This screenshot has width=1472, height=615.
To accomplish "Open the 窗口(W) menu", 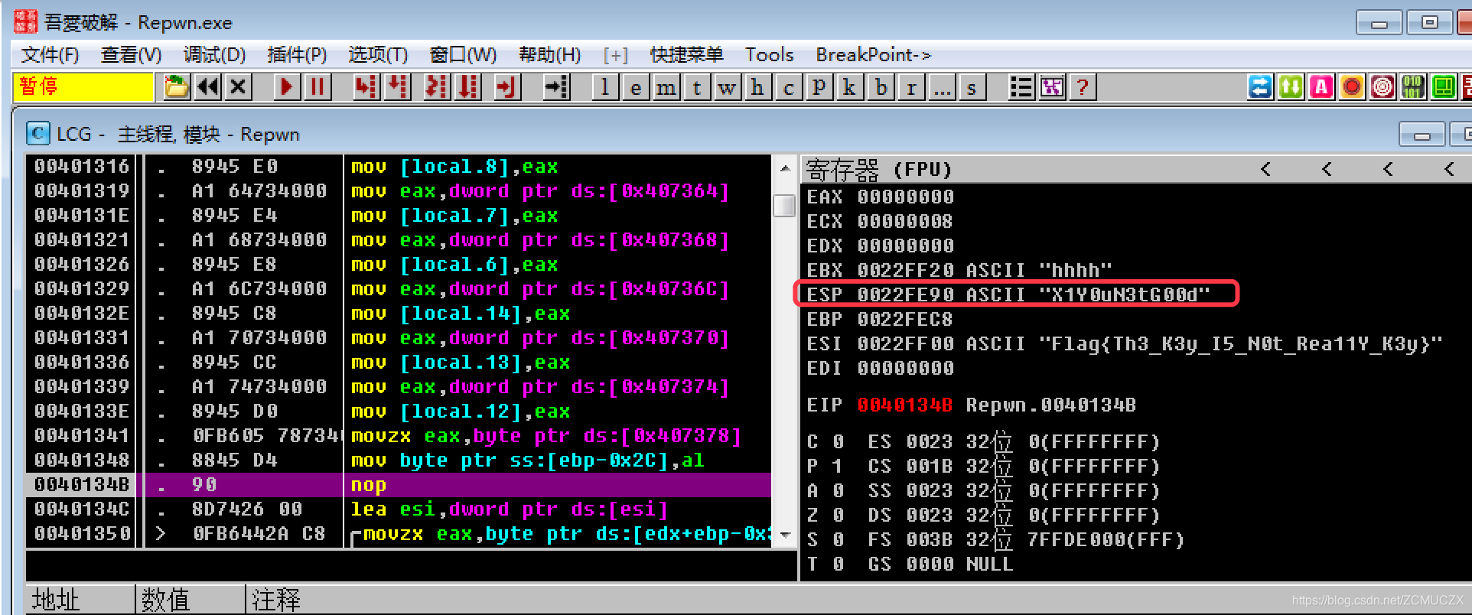I will click(463, 55).
